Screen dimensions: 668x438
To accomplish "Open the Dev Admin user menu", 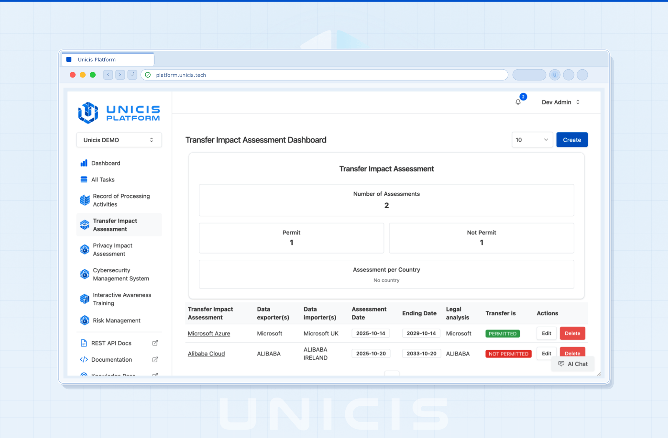I will 561,102.
